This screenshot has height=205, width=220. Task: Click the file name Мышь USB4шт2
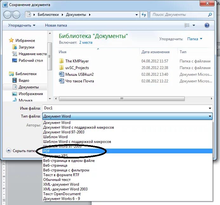[x=79, y=74]
